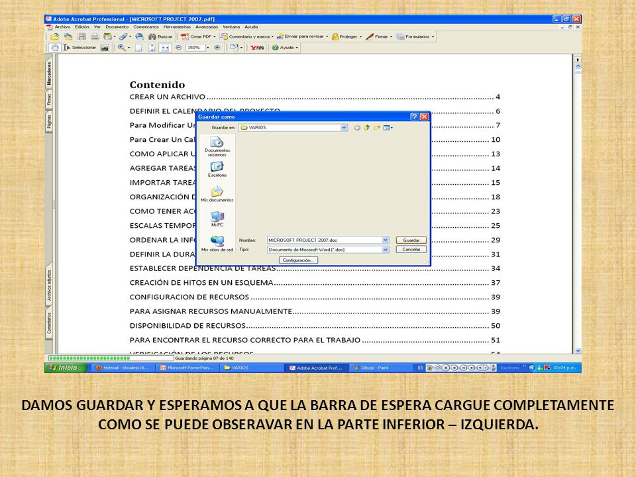636x477 pixels.
Task: Click the Cancelar button
Action: click(x=411, y=250)
